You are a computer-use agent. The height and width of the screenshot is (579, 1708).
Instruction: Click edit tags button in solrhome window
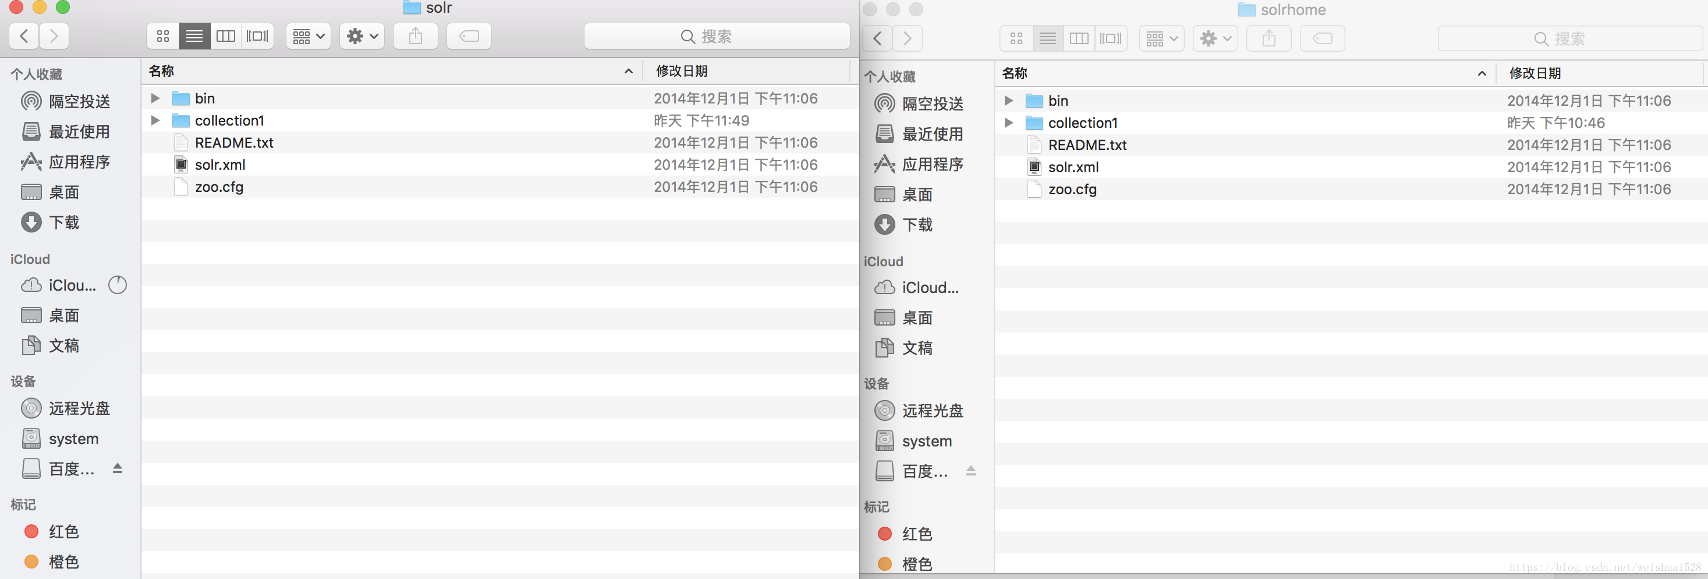(x=1322, y=38)
